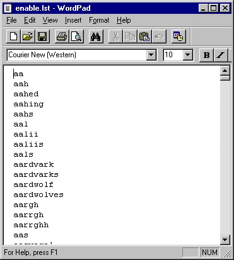Viewport: 234px width, 260px height.
Task: Click the "For Help, press F1" status text
Action: click(x=31, y=252)
